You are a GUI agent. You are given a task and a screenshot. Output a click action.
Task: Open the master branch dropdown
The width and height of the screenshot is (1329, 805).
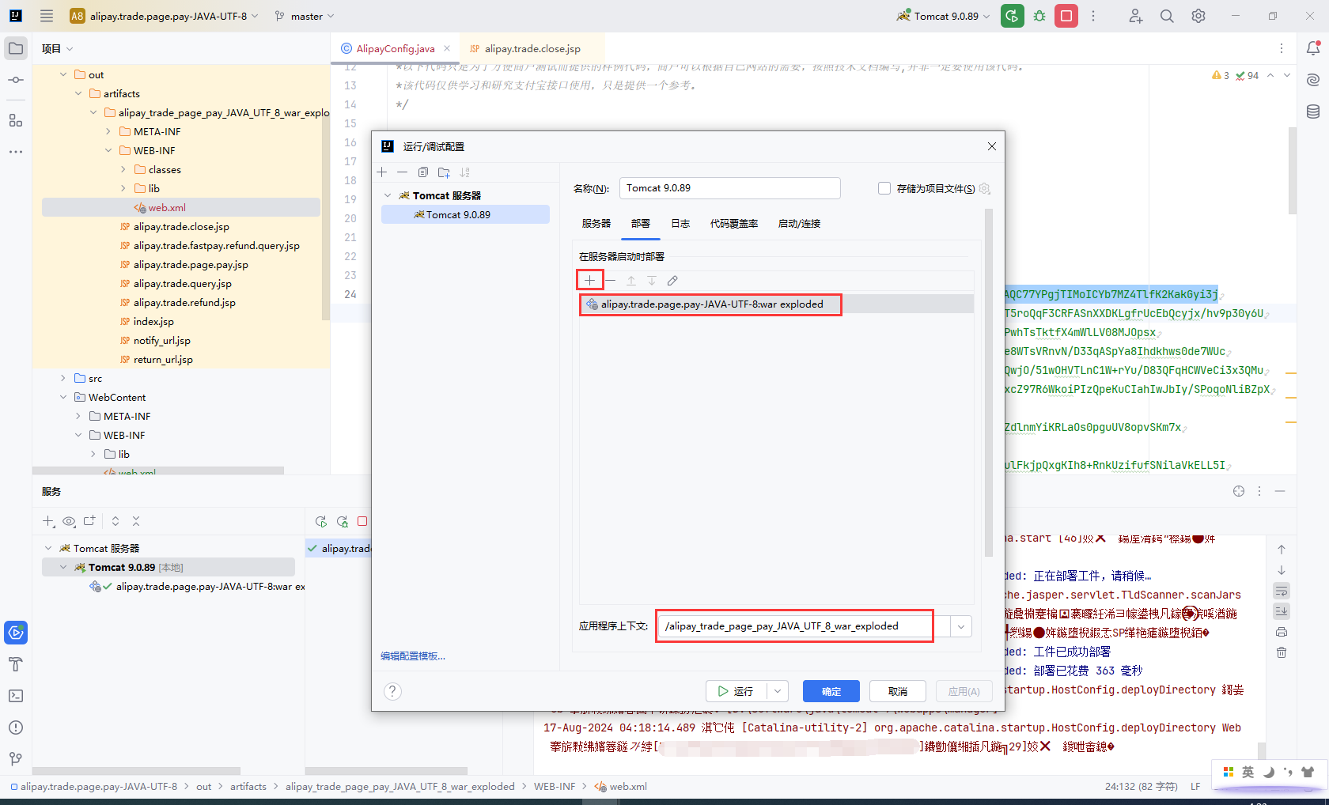click(x=305, y=16)
